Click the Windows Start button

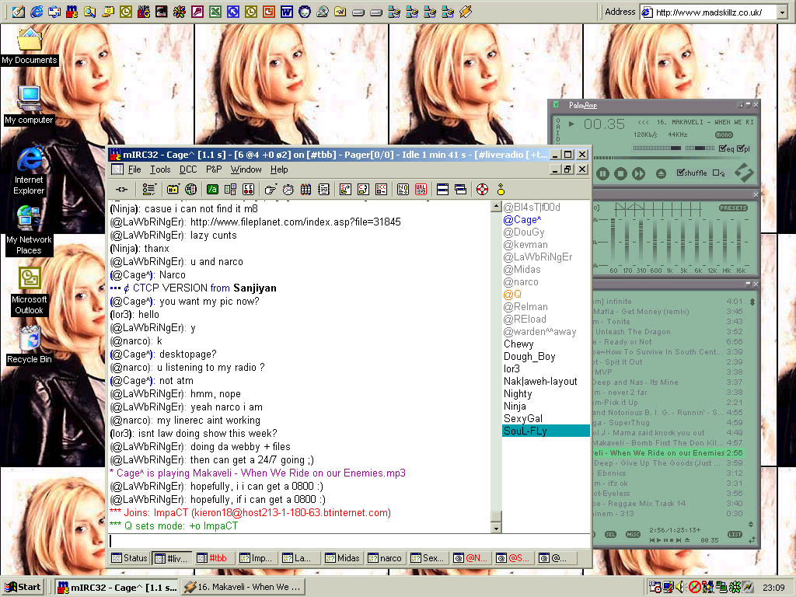pyautogui.click(x=23, y=587)
